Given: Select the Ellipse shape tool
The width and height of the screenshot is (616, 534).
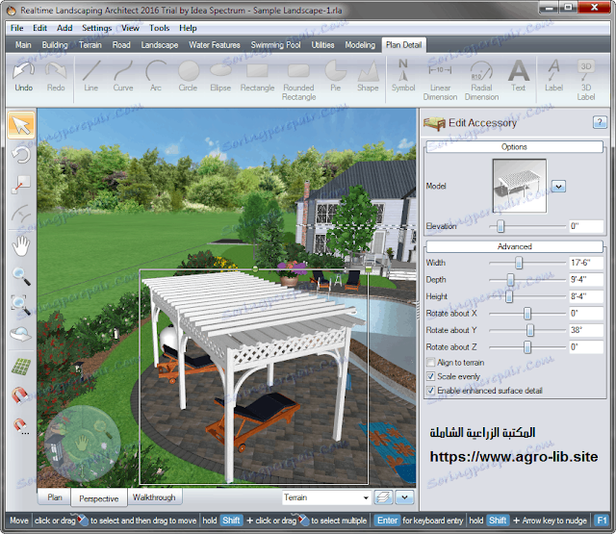Looking at the screenshot, I should tap(220, 76).
